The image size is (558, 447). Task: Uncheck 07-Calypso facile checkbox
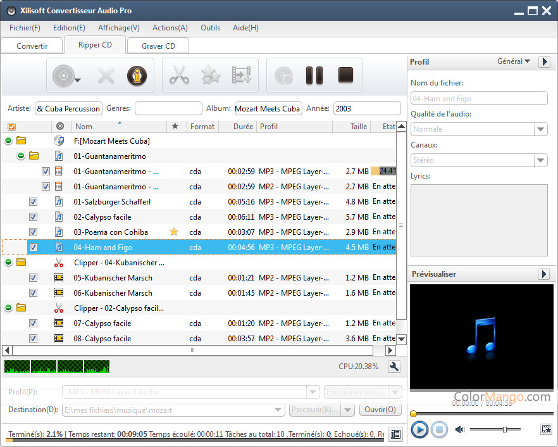(x=33, y=323)
